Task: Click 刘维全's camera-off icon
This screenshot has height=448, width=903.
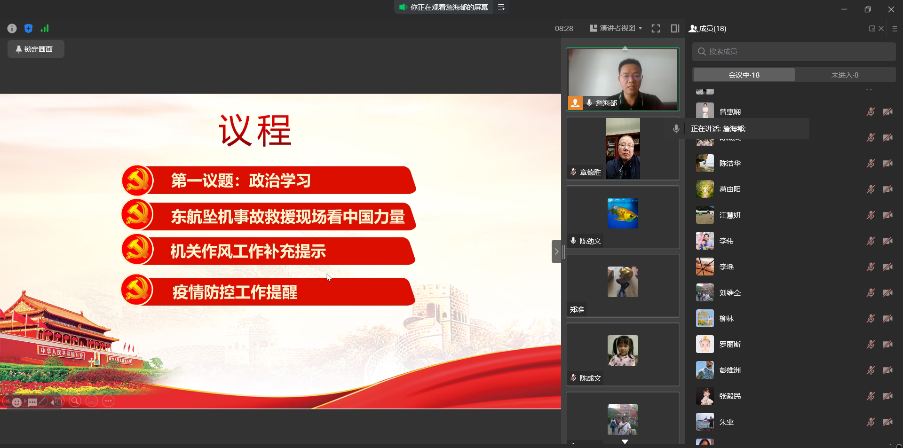Action: [887, 293]
